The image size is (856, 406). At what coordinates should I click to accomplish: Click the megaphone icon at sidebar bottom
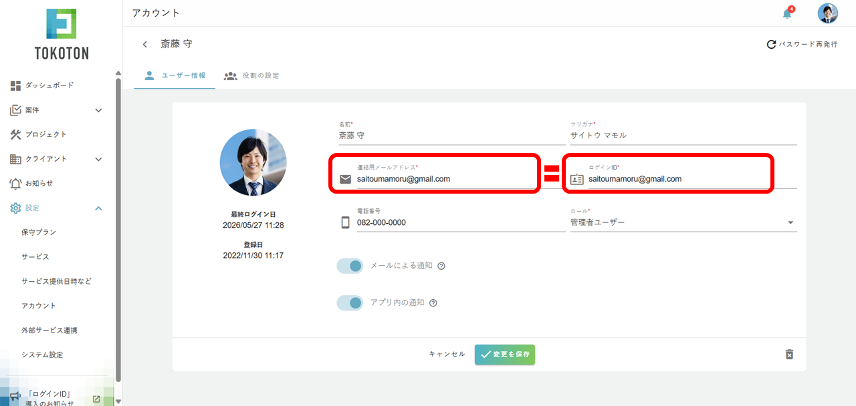pos(15,398)
